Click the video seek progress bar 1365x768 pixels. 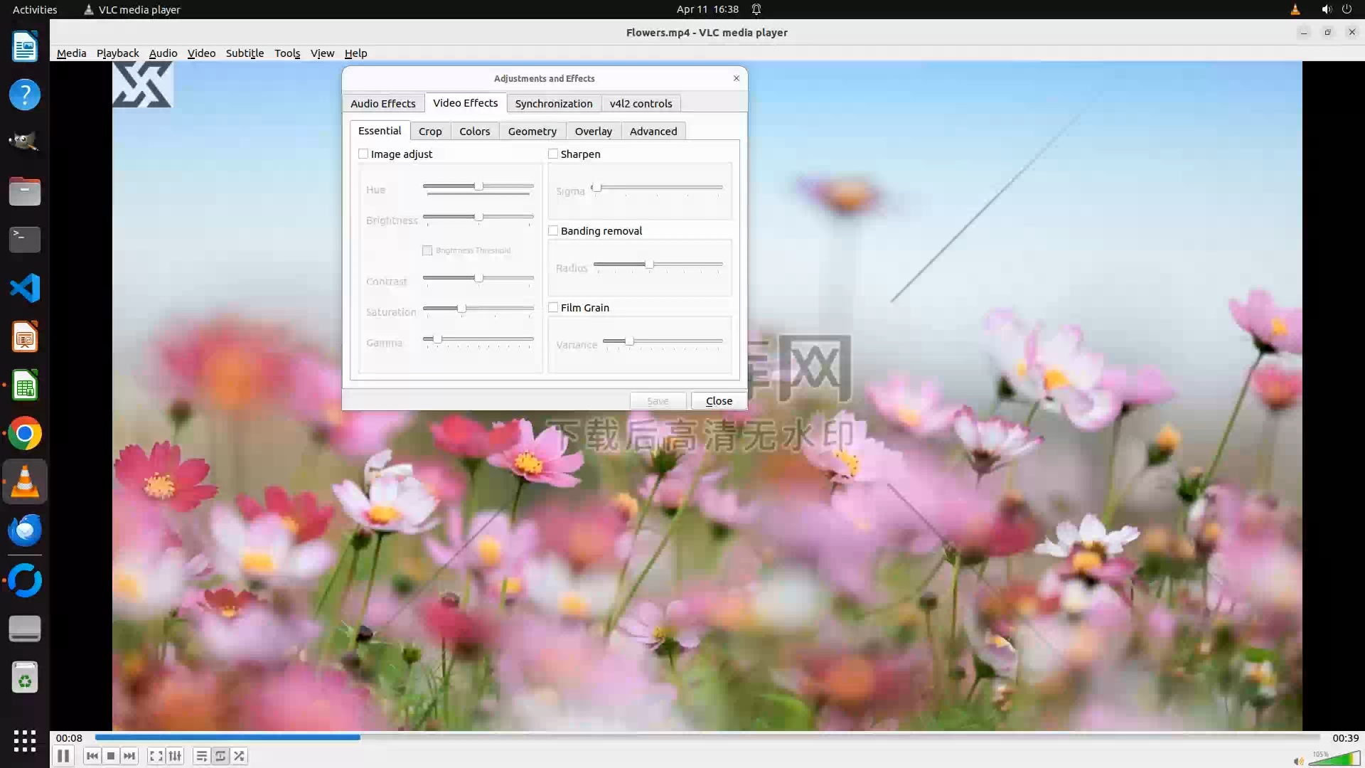click(x=707, y=737)
